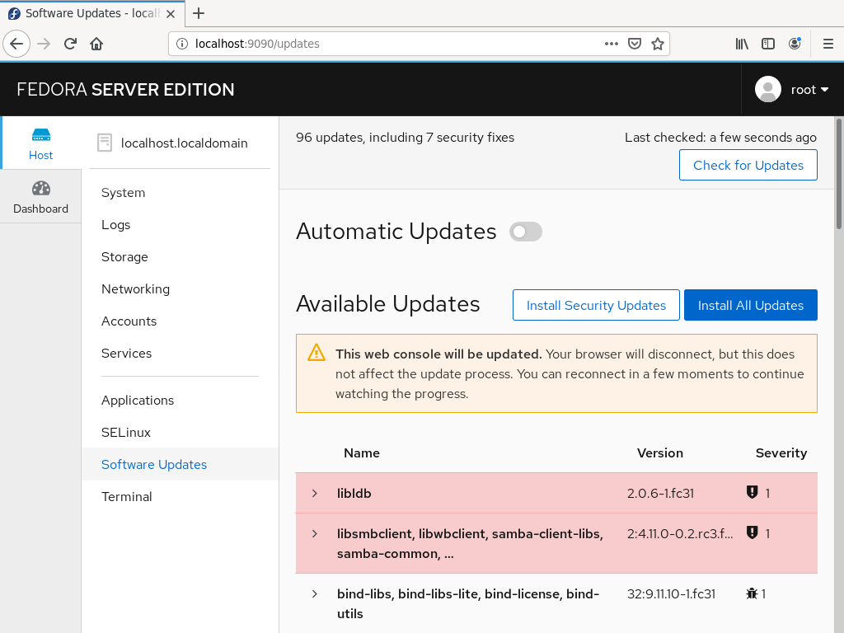This screenshot has height=633, width=844.
Task: Open the Firefox hamburger menu
Action: (x=828, y=44)
